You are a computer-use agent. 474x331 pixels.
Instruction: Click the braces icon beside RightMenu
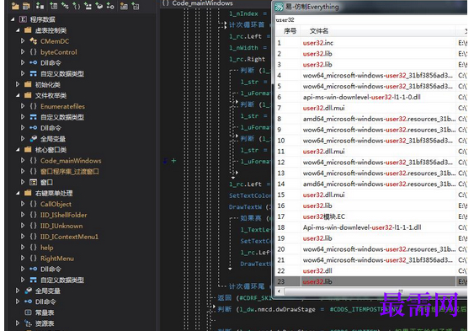click(33, 259)
